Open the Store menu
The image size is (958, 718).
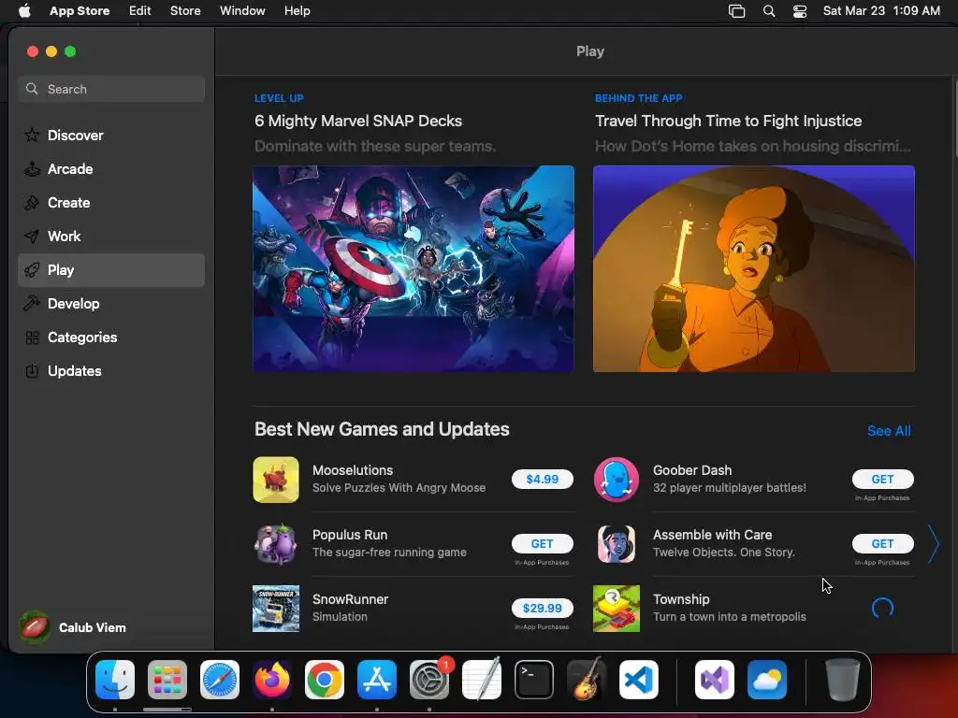[x=185, y=11]
